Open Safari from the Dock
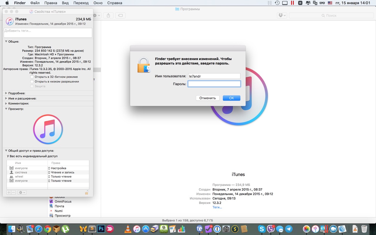Viewport: 376px width, 235px height. click(38, 229)
